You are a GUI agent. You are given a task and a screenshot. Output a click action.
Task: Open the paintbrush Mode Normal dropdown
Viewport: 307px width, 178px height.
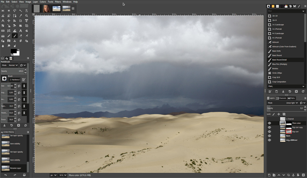13,65
